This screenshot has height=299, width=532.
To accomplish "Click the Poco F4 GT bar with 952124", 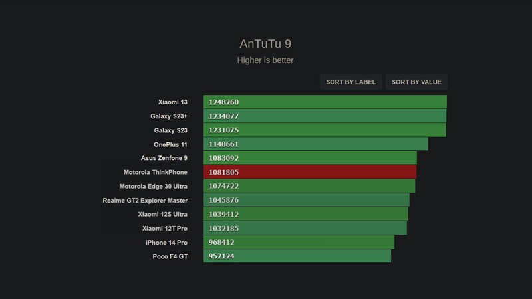I will pos(297,256).
